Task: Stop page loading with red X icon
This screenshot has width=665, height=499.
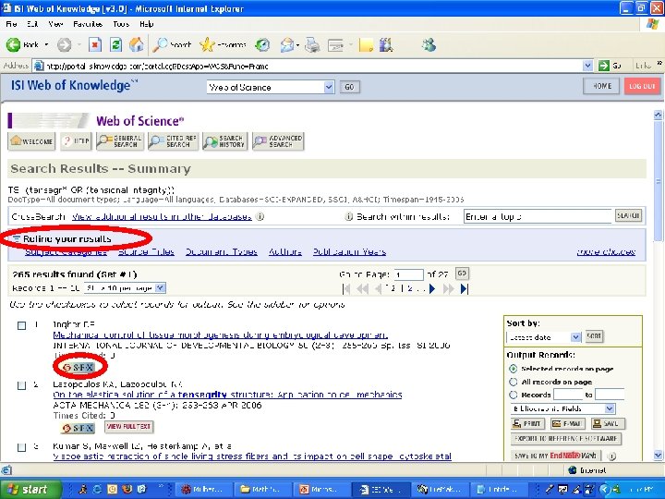Action: pyautogui.click(x=95, y=44)
